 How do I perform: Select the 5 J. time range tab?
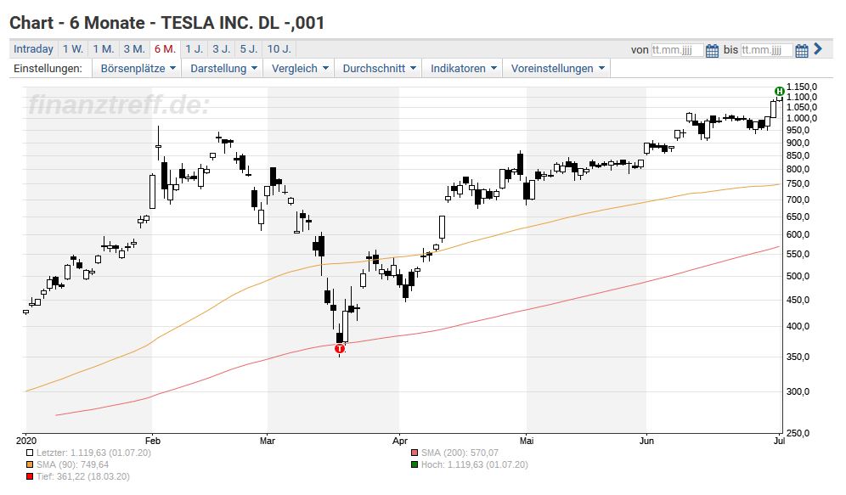coord(249,49)
